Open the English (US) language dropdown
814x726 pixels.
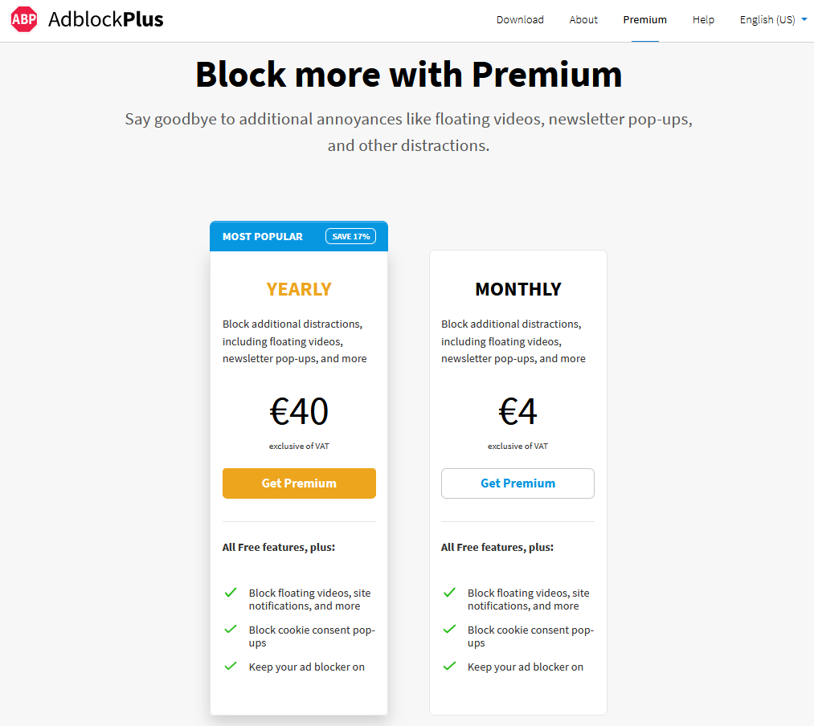point(767,19)
